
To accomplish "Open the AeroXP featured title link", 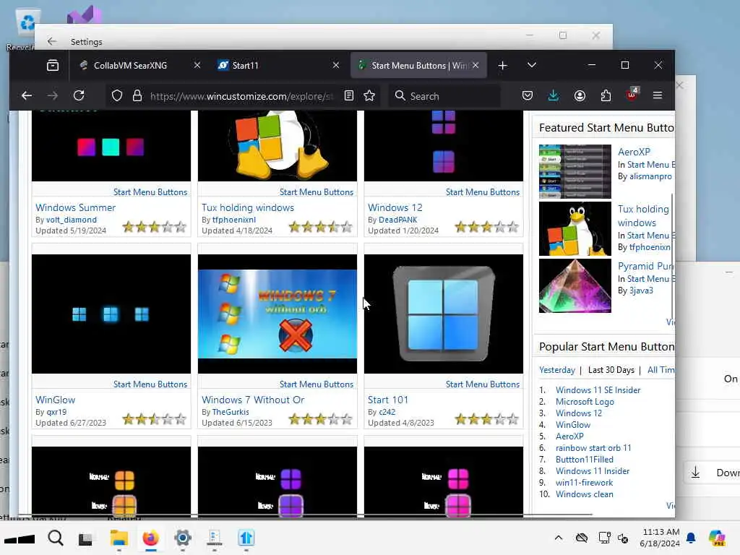I will [x=634, y=152].
